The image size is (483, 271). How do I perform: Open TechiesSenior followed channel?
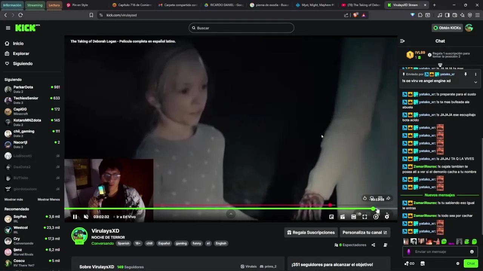(x=32, y=100)
